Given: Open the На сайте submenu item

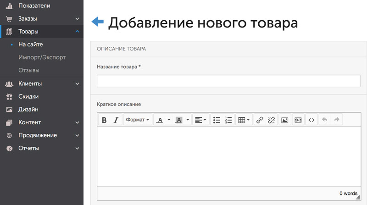Looking at the screenshot, I should [31, 44].
